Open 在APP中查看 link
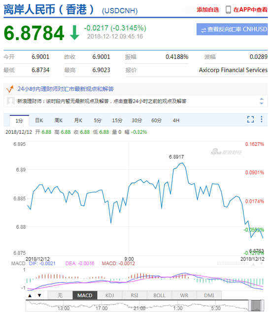The image size is (271, 314). (250, 9)
